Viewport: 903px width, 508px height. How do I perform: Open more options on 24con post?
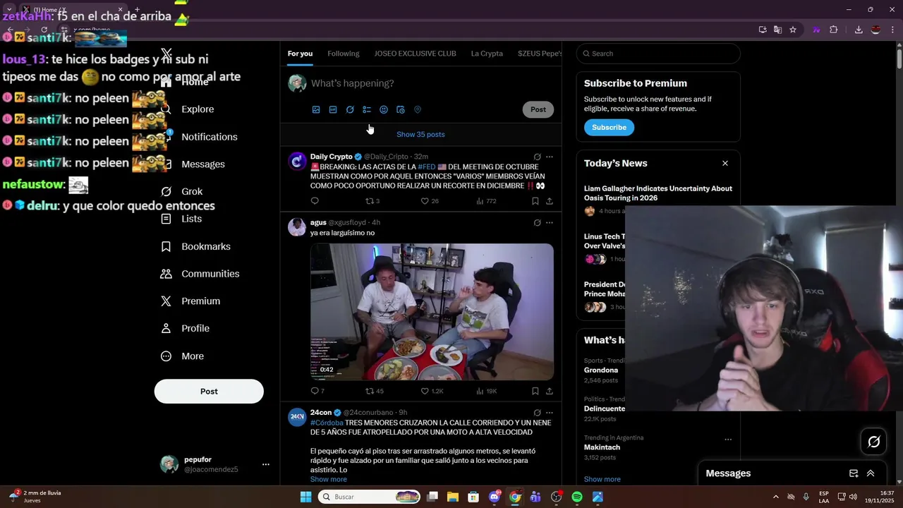550,413
